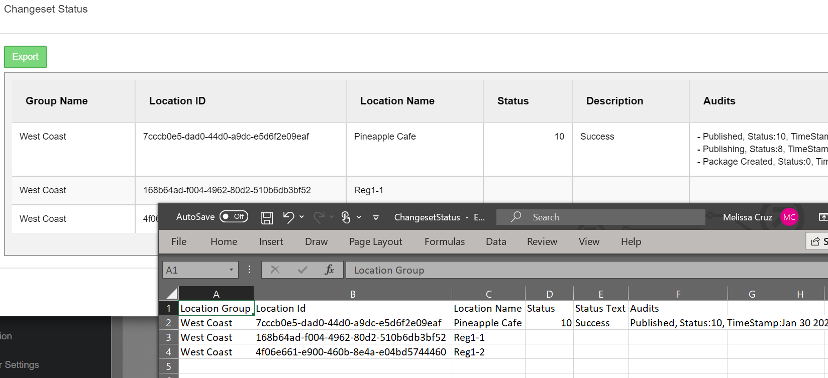828x378 pixels.
Task: Click cell B1 'Location Id'
Action: pos(353,308)
